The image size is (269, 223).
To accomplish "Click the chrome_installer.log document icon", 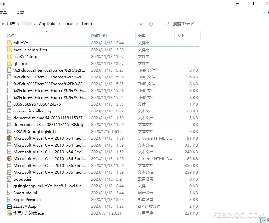I will (9, 111).
